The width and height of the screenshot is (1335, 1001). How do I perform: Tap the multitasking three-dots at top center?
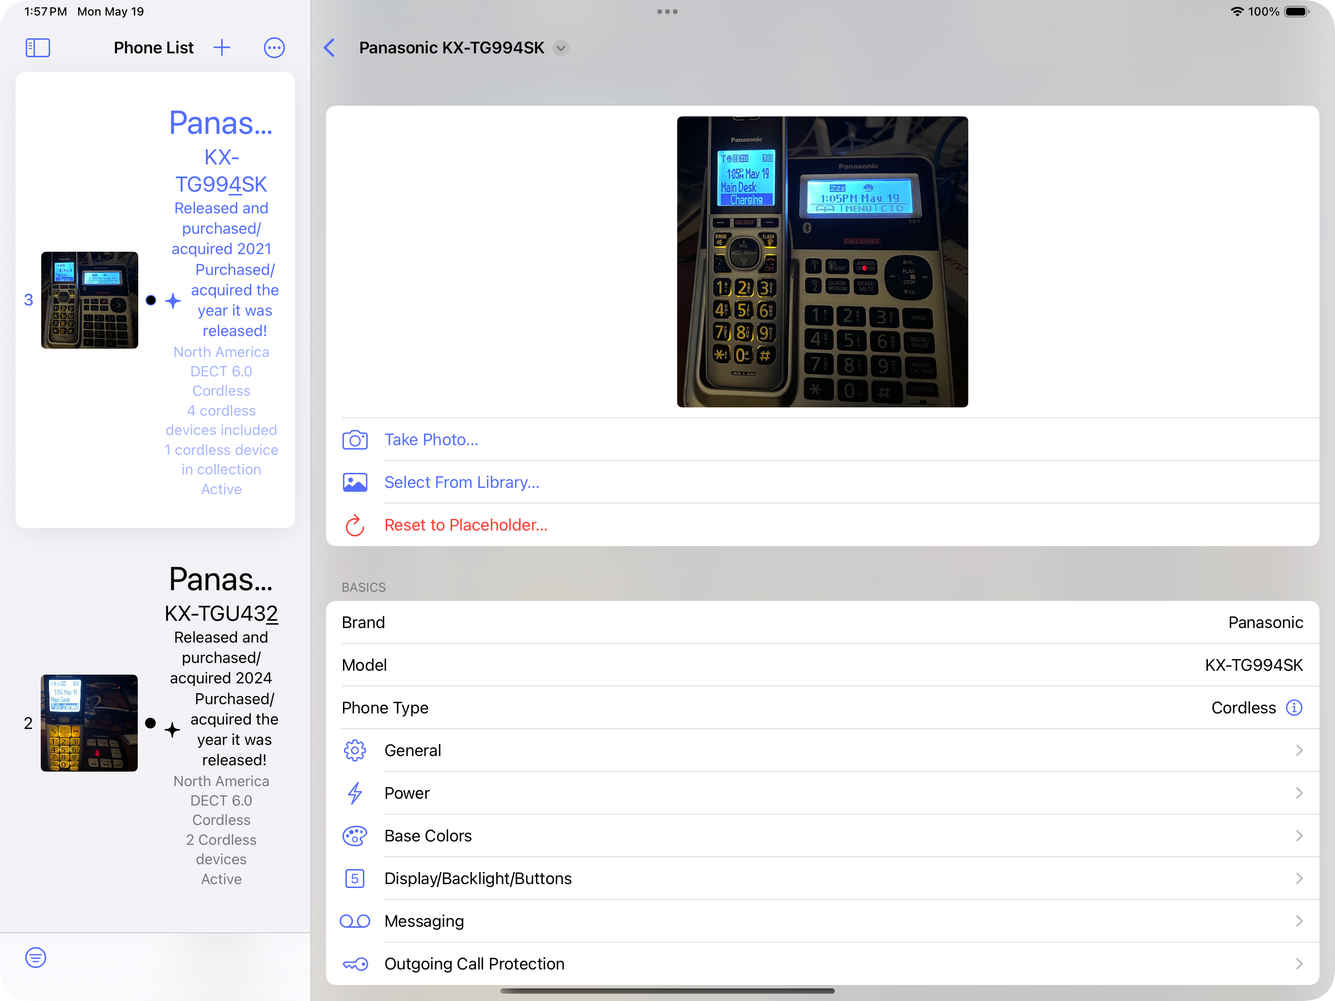667,12
